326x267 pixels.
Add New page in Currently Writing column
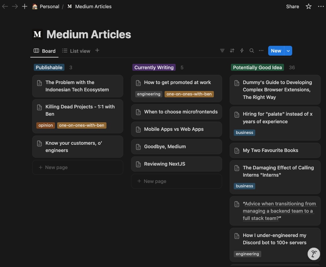coord(176,181)
